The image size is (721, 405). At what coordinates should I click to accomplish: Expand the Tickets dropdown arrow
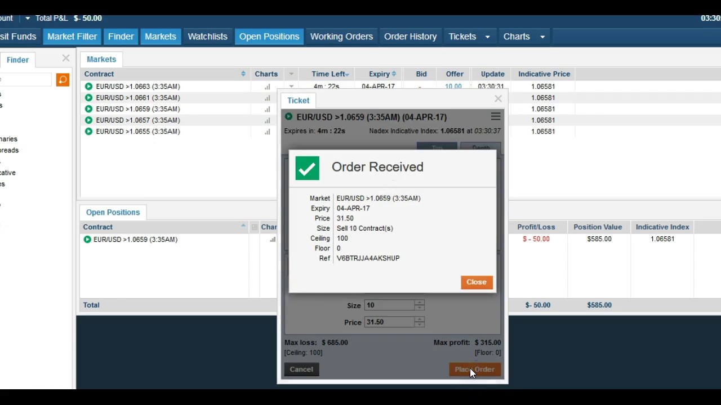487,37
